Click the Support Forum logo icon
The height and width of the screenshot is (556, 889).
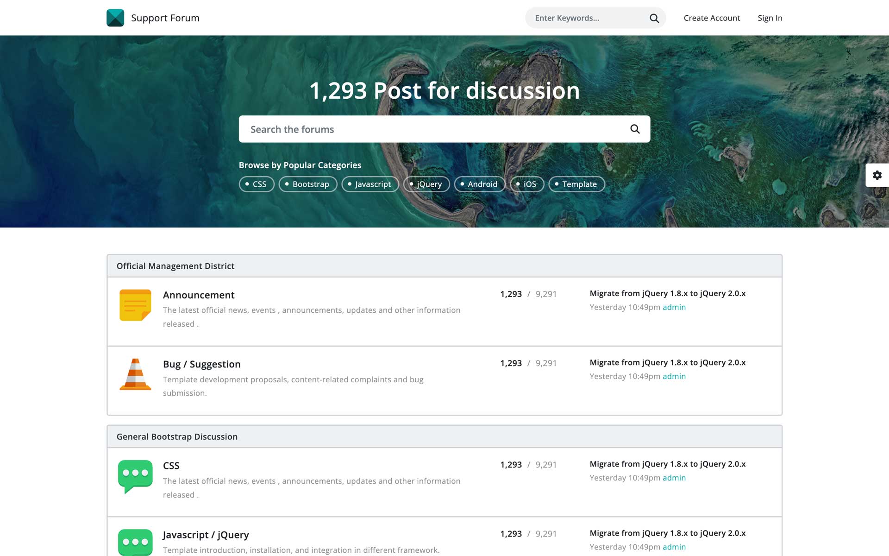(x=115, y=18)
